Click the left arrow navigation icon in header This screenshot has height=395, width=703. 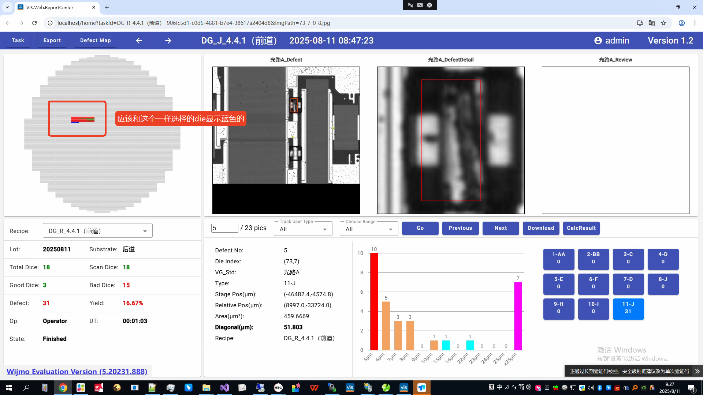tap(139, 41)
